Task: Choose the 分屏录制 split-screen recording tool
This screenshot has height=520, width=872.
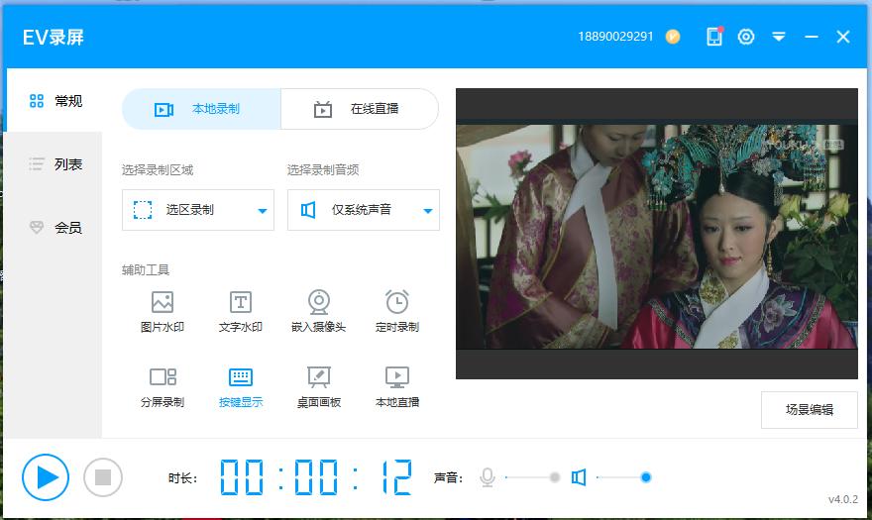Action: [x=162, y=387]
